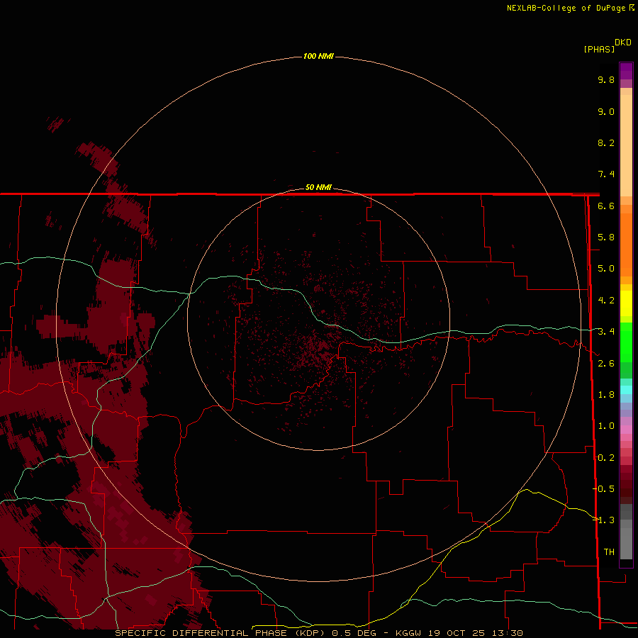Viewport: 638px width, 638px height.
Task: Pick the light peach band in color scale
Action: (626, 145)
